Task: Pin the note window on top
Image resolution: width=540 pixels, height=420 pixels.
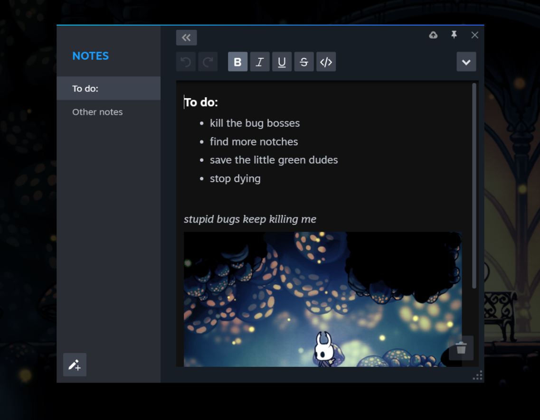Action: (455, 35)
